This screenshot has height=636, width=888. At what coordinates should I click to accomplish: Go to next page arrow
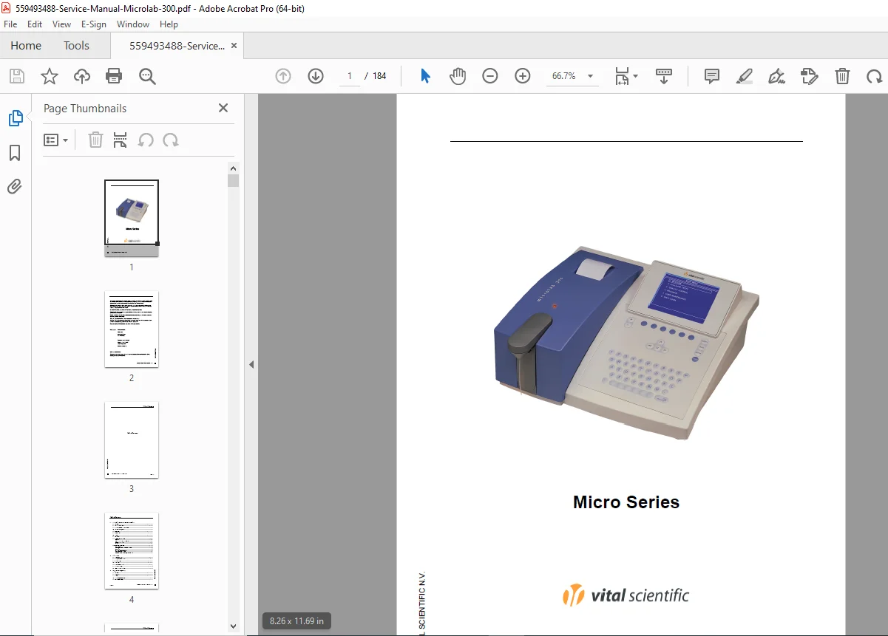[x=316, y=76]
